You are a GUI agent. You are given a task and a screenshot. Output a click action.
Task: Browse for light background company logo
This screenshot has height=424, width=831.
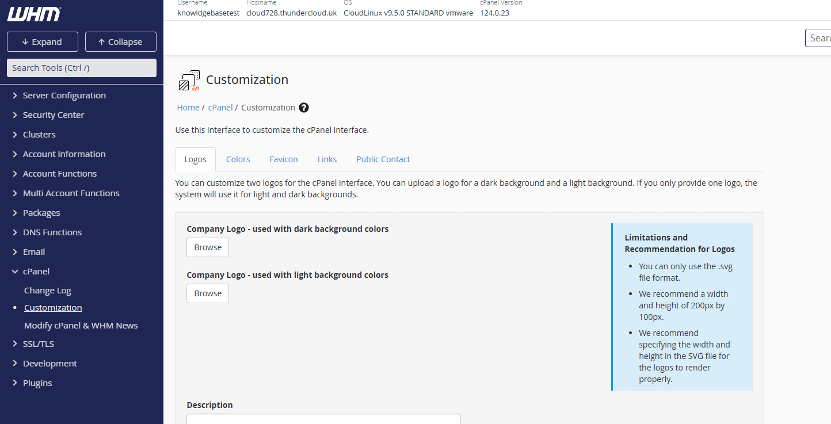[x=208, y=293]
